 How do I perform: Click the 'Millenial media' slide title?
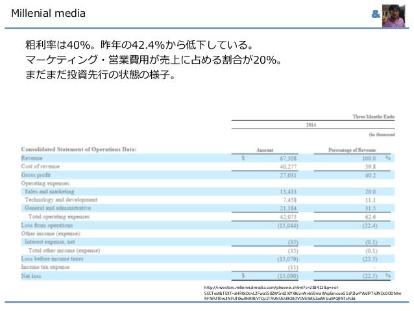pyautogui.click(x=48, y=13)
